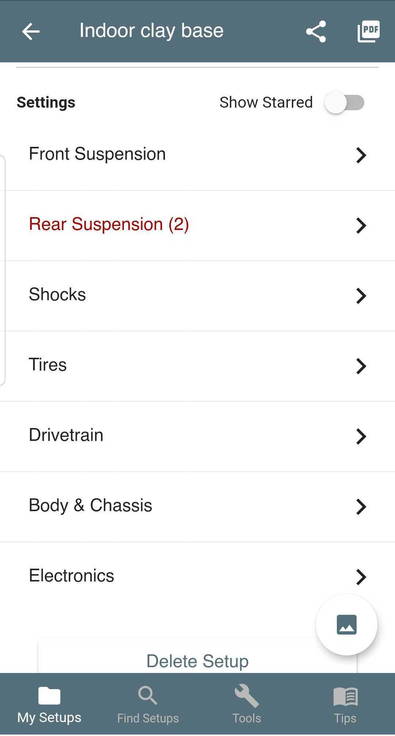395x736 pixels.
Task: Tap the My Setups folder icon
Action: pyautogui.click(x=49, y=695)
